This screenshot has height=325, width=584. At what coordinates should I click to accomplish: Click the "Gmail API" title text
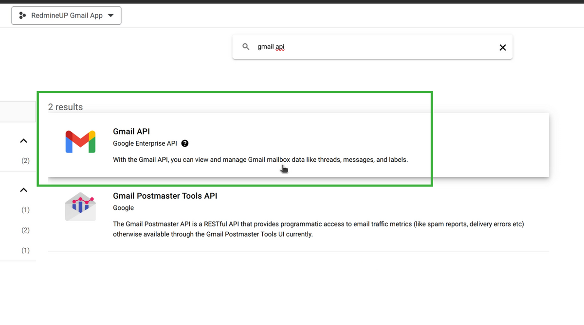point(131,131)
